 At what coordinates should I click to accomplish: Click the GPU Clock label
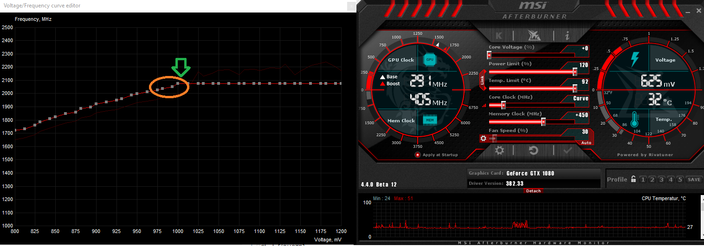coord(401,60)
